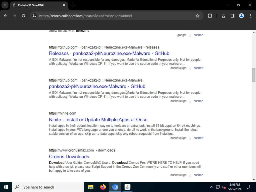The height and width of the screenshot is (192, 256).
Task: Switch to Chrome in the taskbar
Action: 115,187
